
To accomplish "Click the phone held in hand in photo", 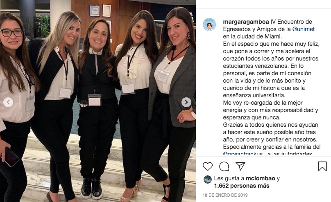I will [x=11, y=157].
